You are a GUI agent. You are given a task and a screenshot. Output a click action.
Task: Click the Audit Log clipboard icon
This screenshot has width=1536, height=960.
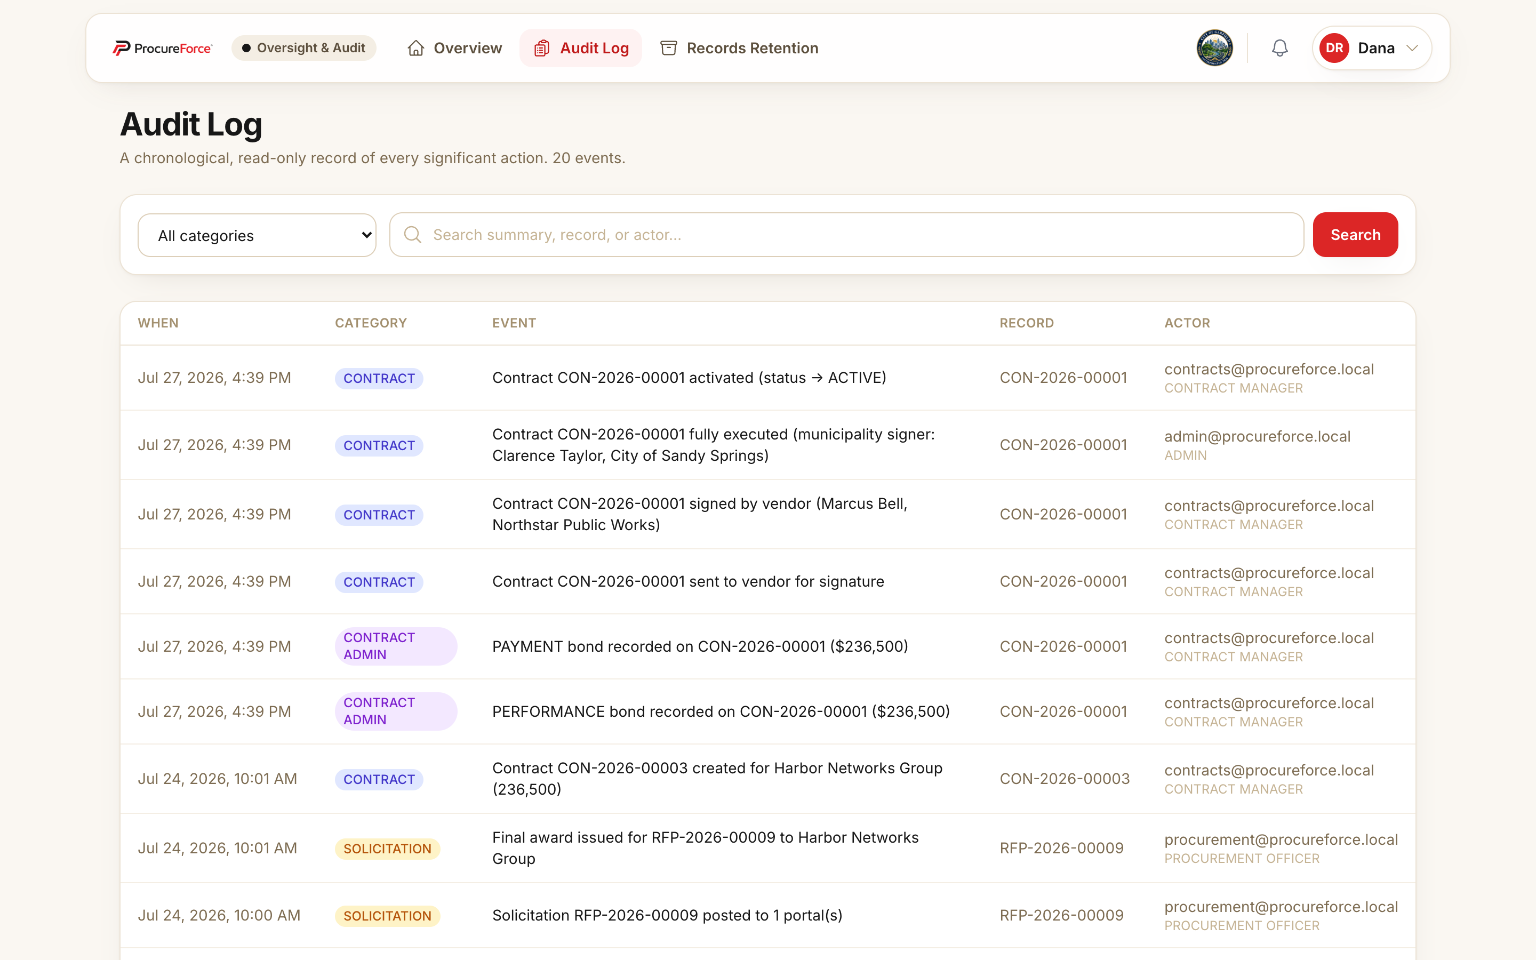pyautogui.click(x=541, y=48)
